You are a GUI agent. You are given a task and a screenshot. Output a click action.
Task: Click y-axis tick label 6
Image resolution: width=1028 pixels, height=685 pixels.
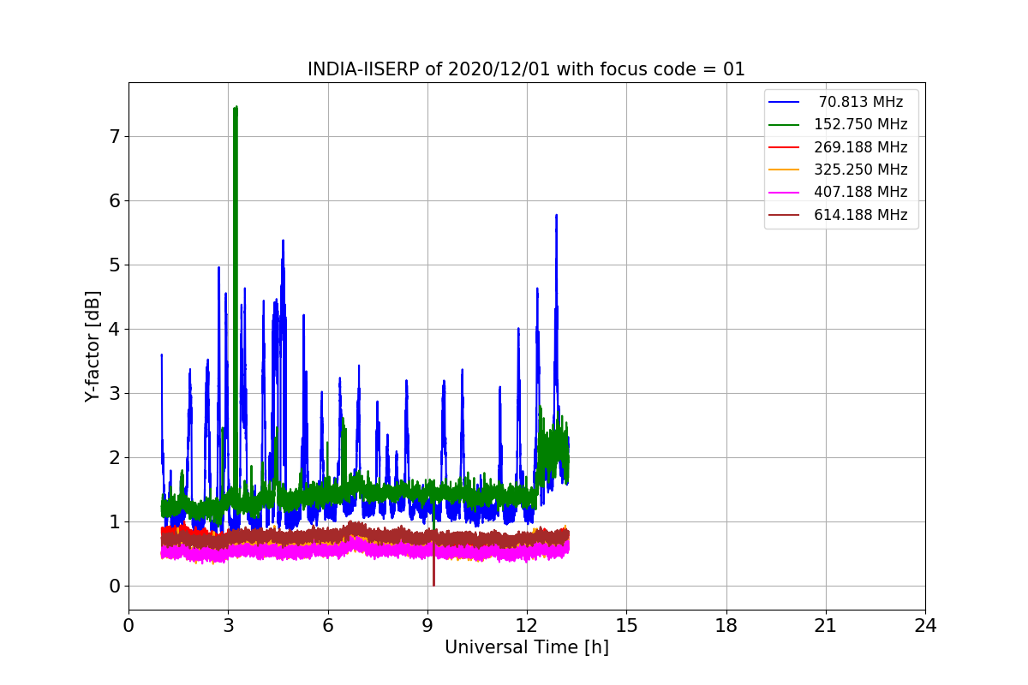(115, 200)
